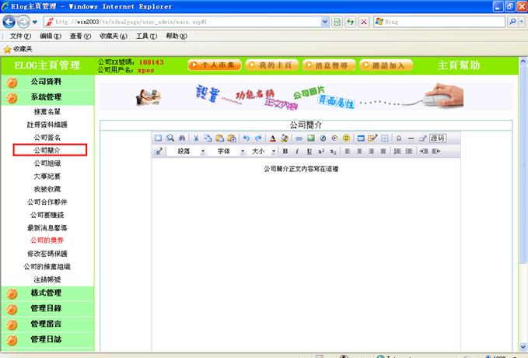528x358 pixels.
Task: Expand the 樣式管理 sidebar section
Action: point(46,293)
